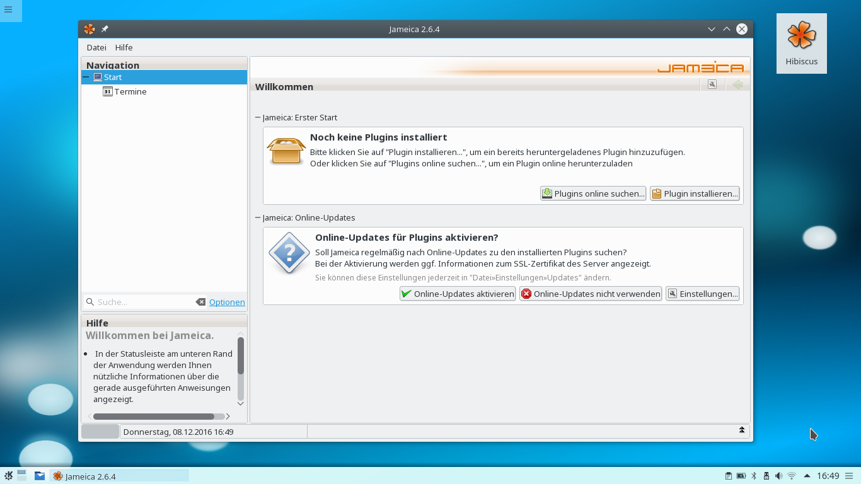Open the clipboard tray icon
861x484 pixels.
click(729, 476)
